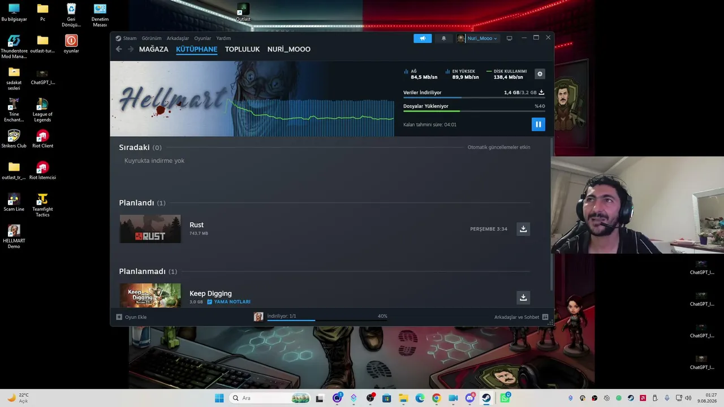The height and width of the screenshot is (407, 724).
Task: Click the taskbar Ara search box
Action: [270, 398]
